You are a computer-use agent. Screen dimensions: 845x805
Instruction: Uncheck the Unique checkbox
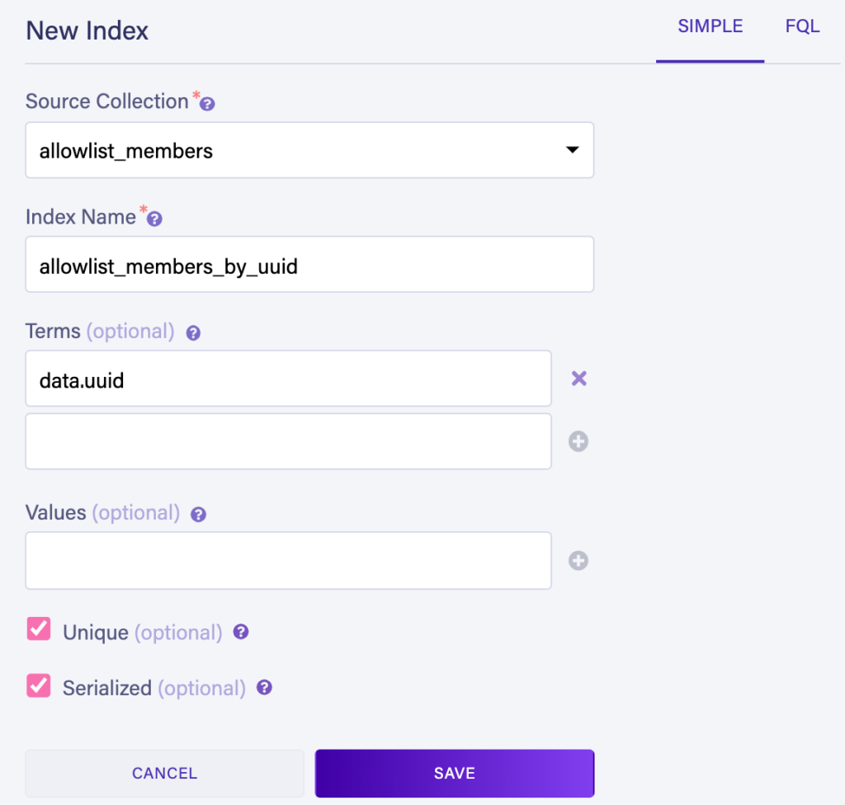(39, 629)
